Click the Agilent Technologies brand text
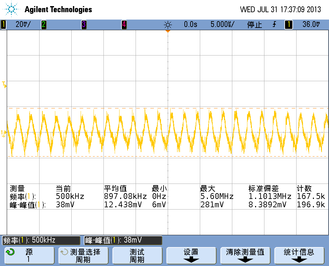 tap(58, 9)
